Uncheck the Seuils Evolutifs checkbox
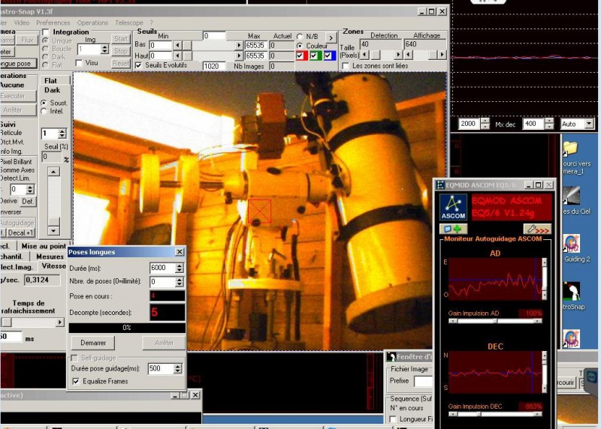Image resolution: width=601 pixels, height=429 pixels. (x=138, y=66)
